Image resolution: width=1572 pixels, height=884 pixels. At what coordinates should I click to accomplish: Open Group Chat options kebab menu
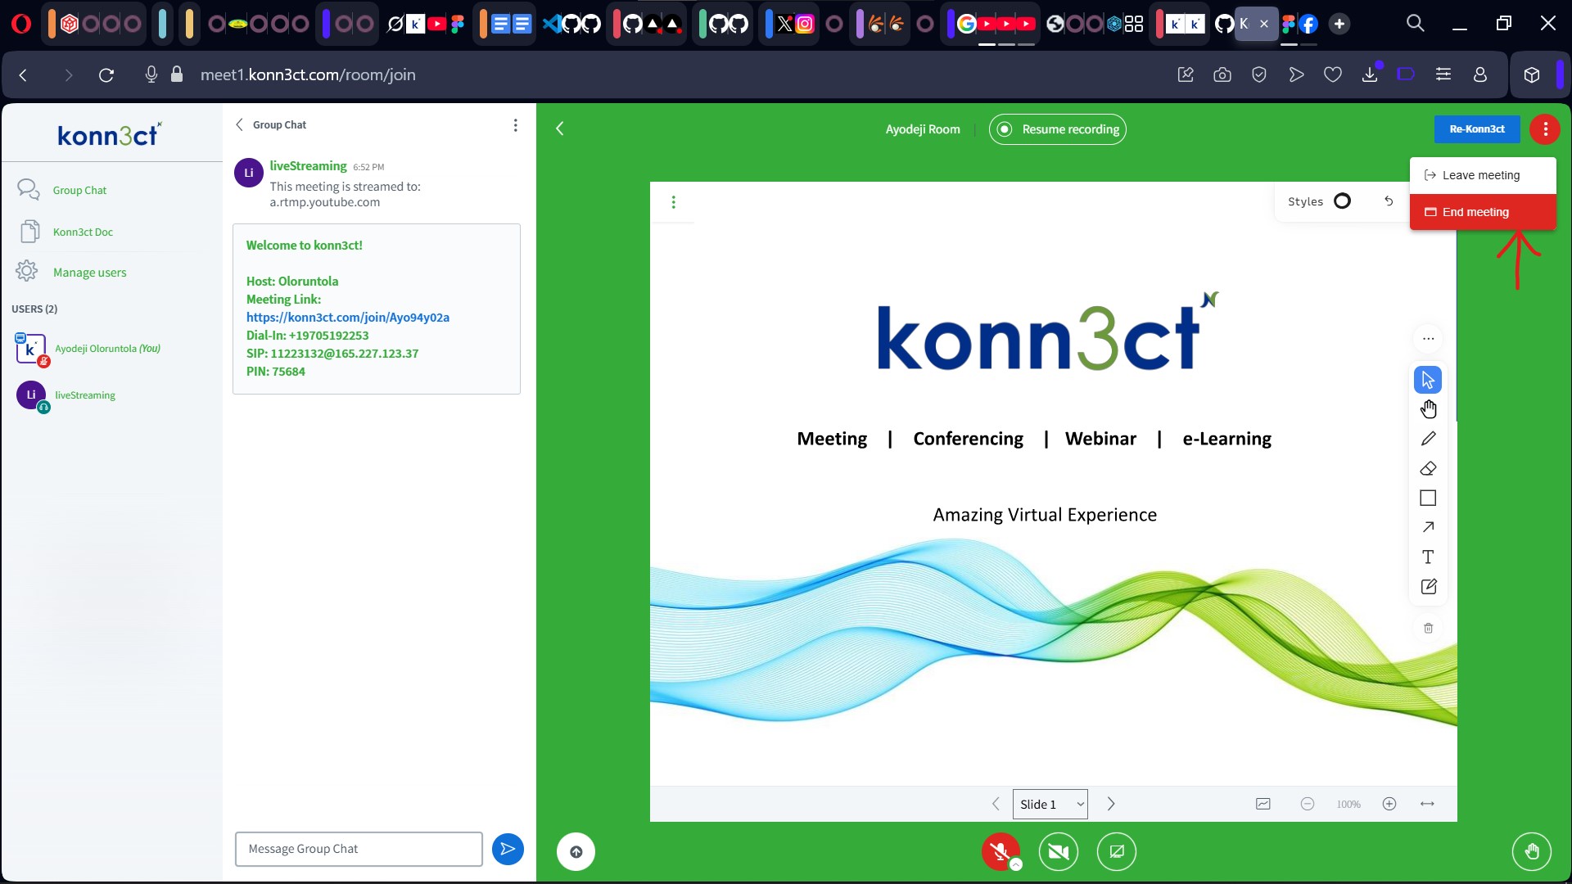(x=515, y=125)
